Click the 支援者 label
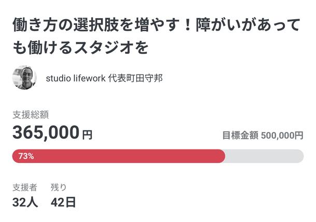The height and width of the screenshot is (222, 316). (24, 188)
